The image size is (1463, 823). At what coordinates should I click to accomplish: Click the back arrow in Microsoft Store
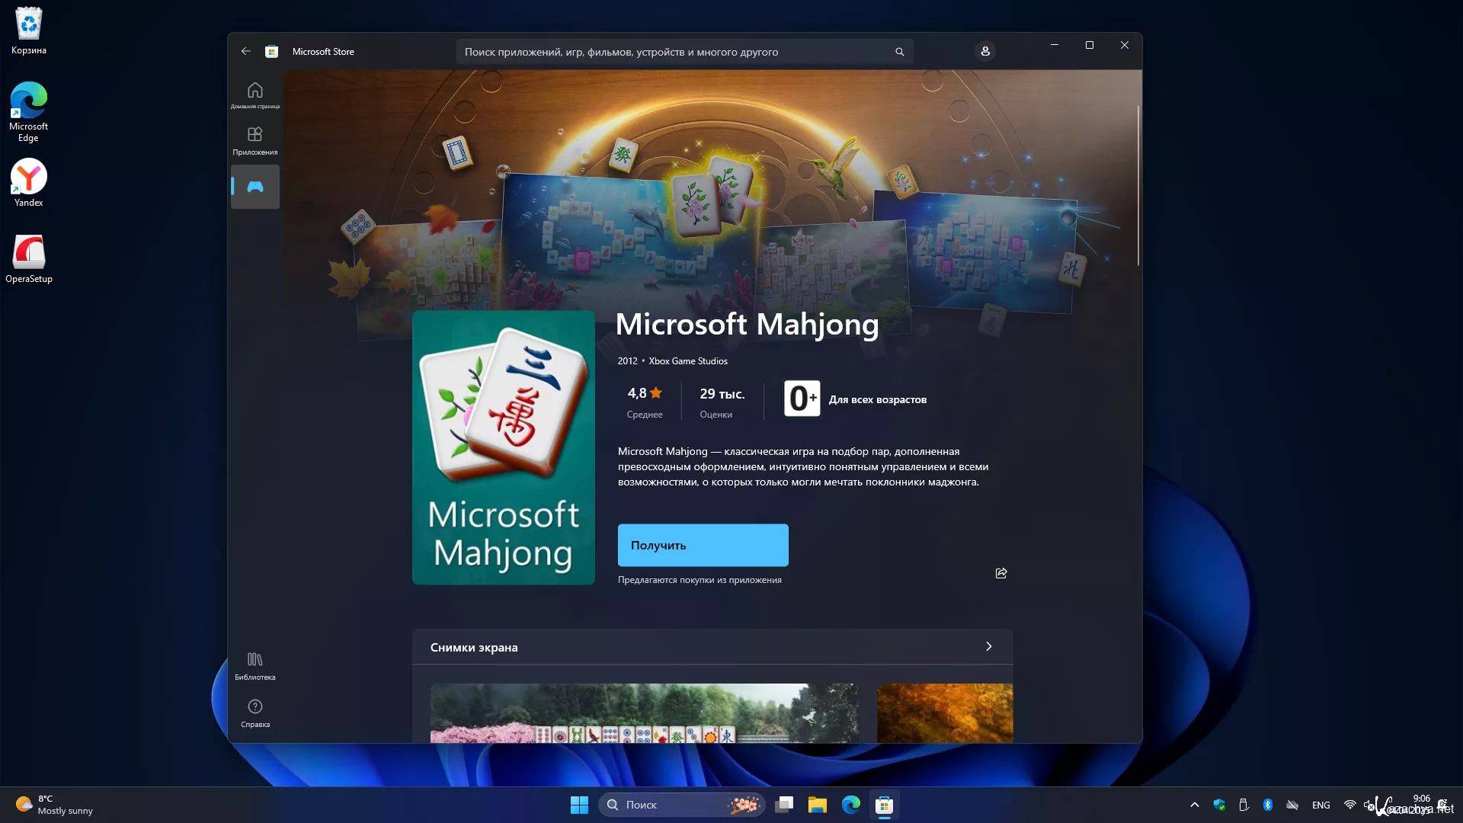[x=245, y=51]
